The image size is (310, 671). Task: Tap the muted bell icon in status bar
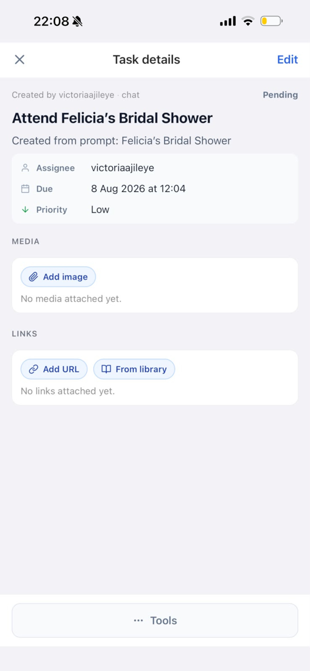[x=77, y=21]
